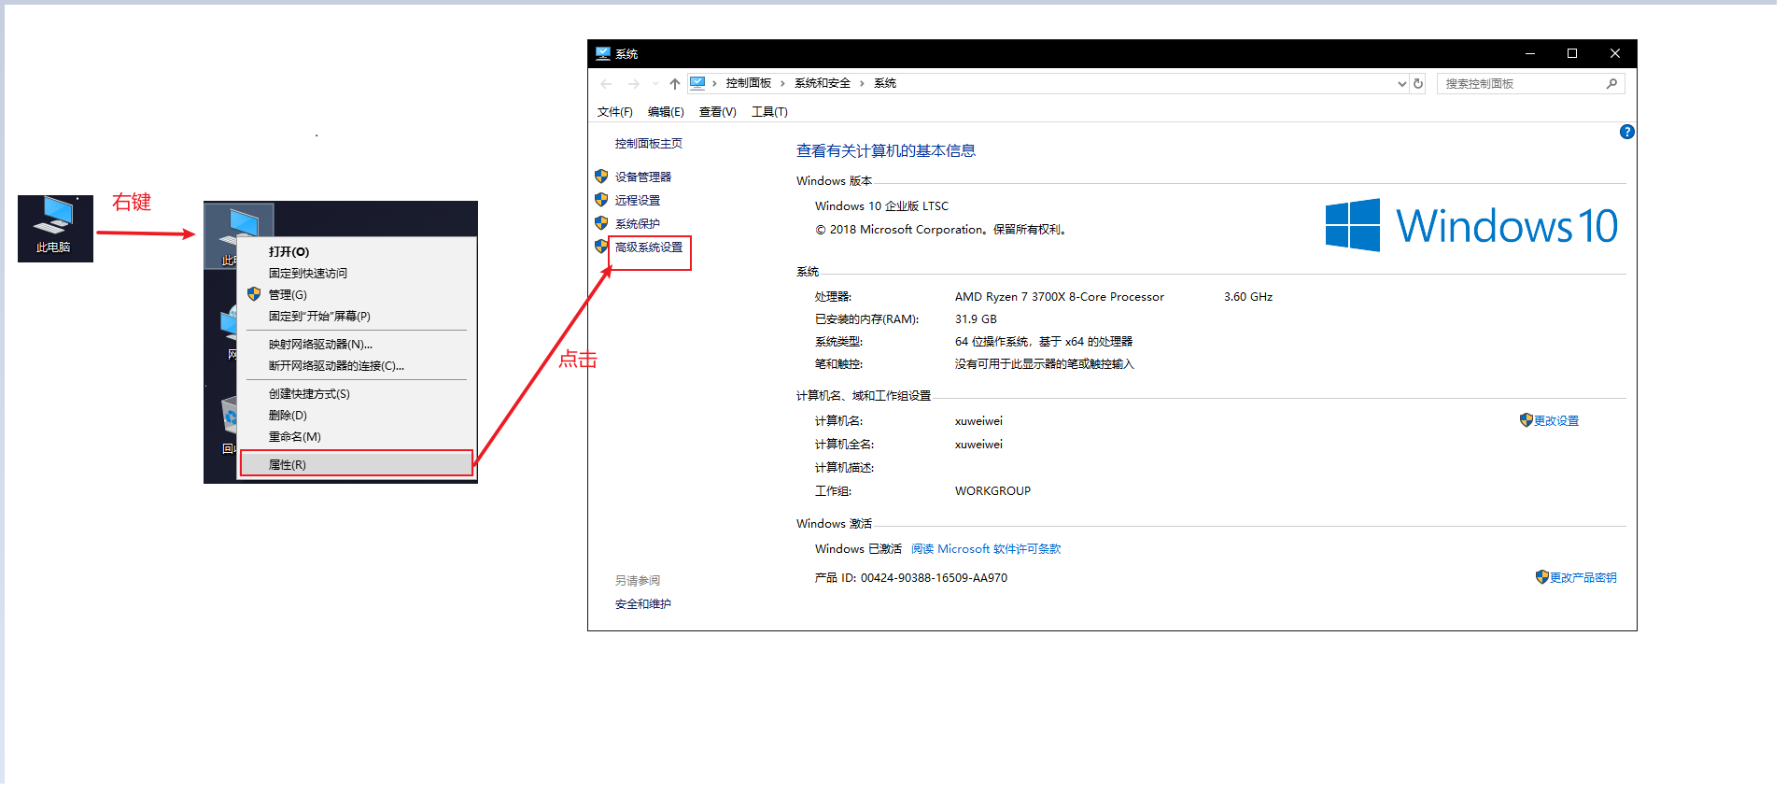1787x792 pixels.
Task: Open 高级系统设置 link
Action: click(648, 247)
